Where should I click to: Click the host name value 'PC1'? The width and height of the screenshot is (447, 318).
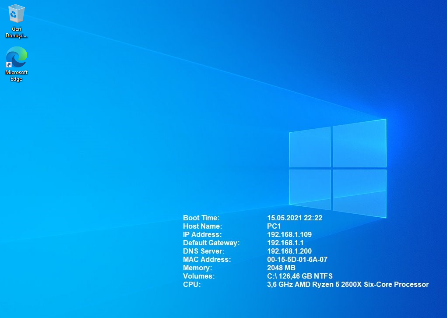tap(274, 226)
